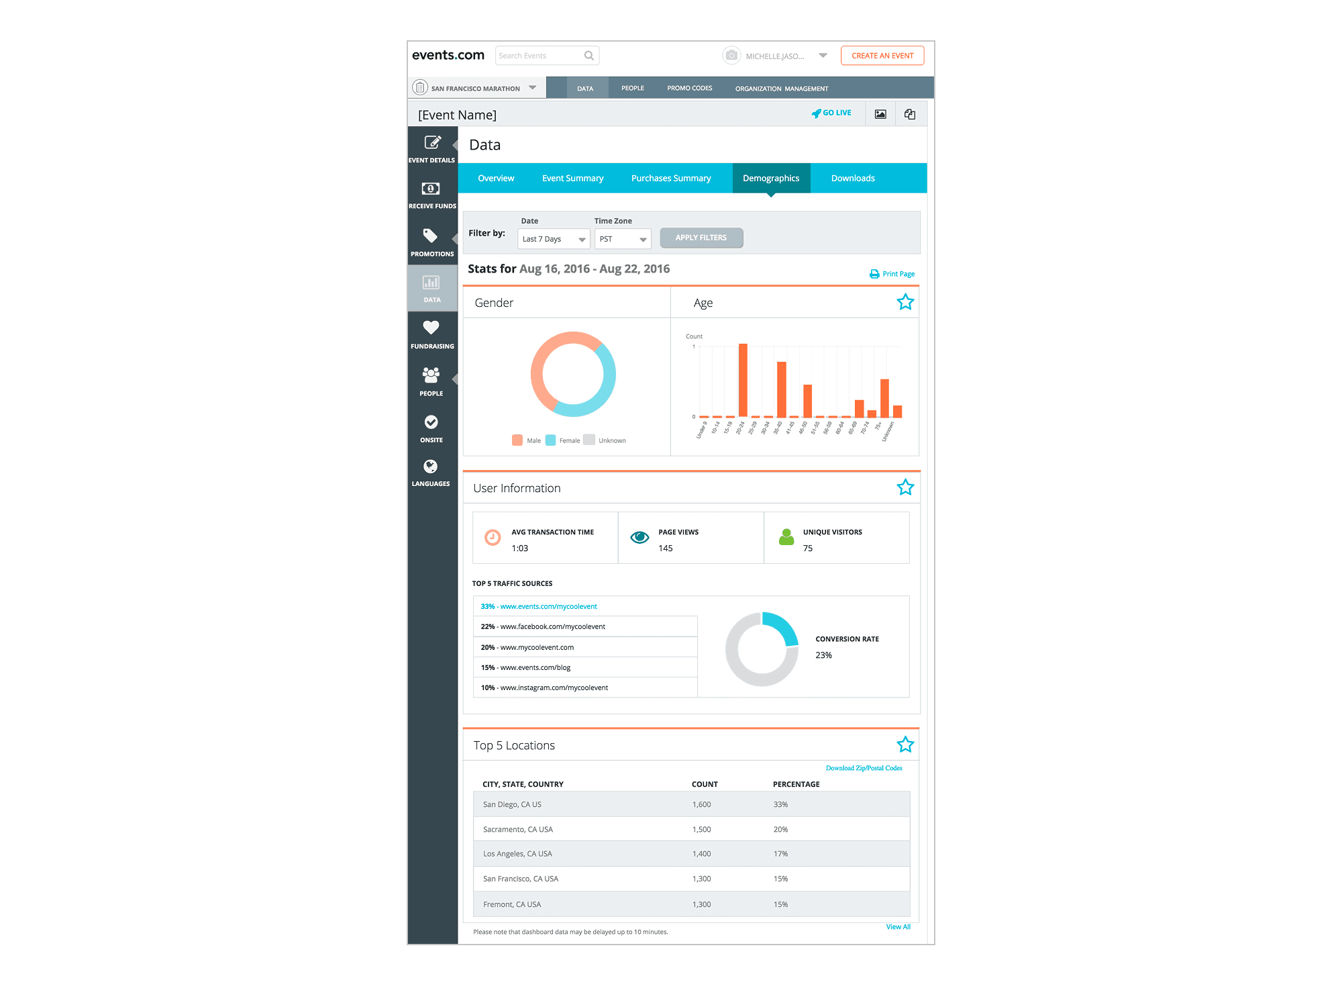1342x1007 pixels.
Task: Open the Promotions tag icon
Action: point(431,236)
